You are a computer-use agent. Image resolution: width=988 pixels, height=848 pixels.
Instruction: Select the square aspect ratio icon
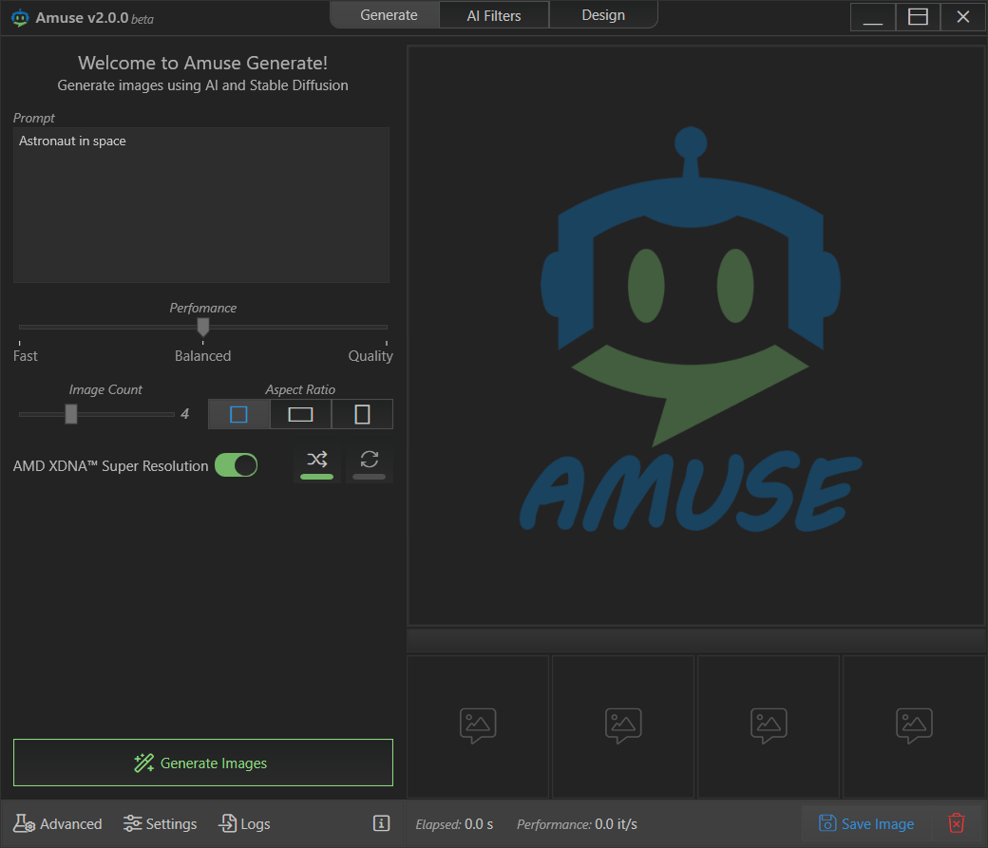[238, 415]
